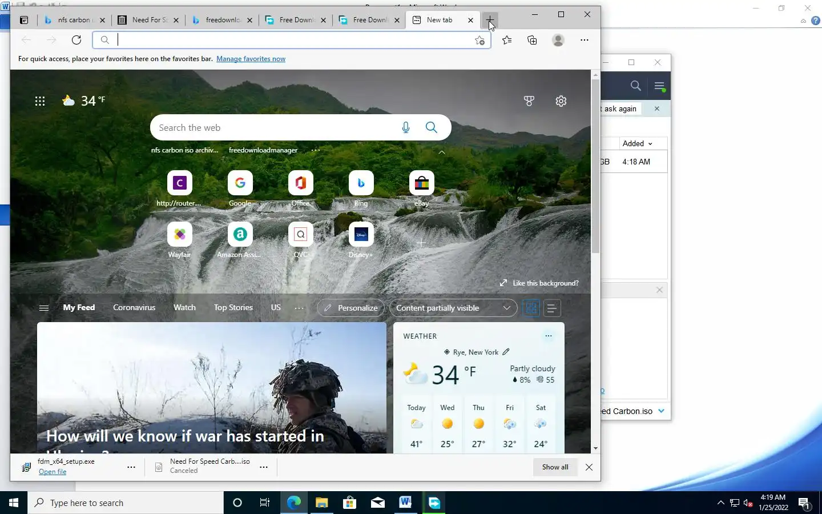Select the US feed tab

(276, 307)
